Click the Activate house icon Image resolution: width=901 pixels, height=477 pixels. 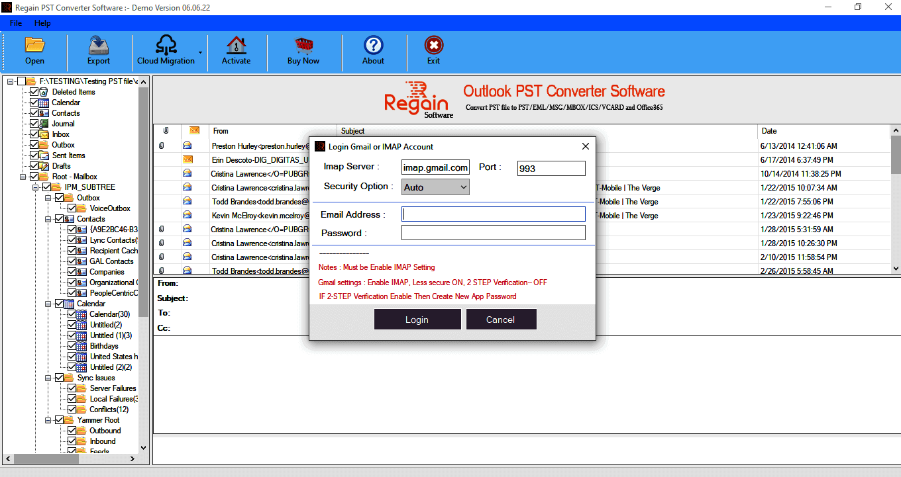[236, 45]
